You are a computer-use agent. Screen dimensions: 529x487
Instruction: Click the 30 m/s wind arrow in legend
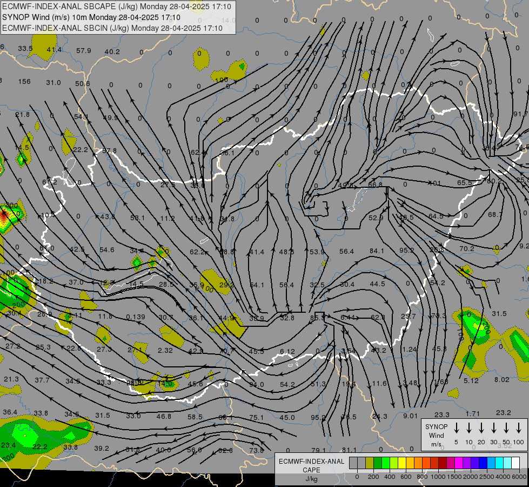coord(494,428)
